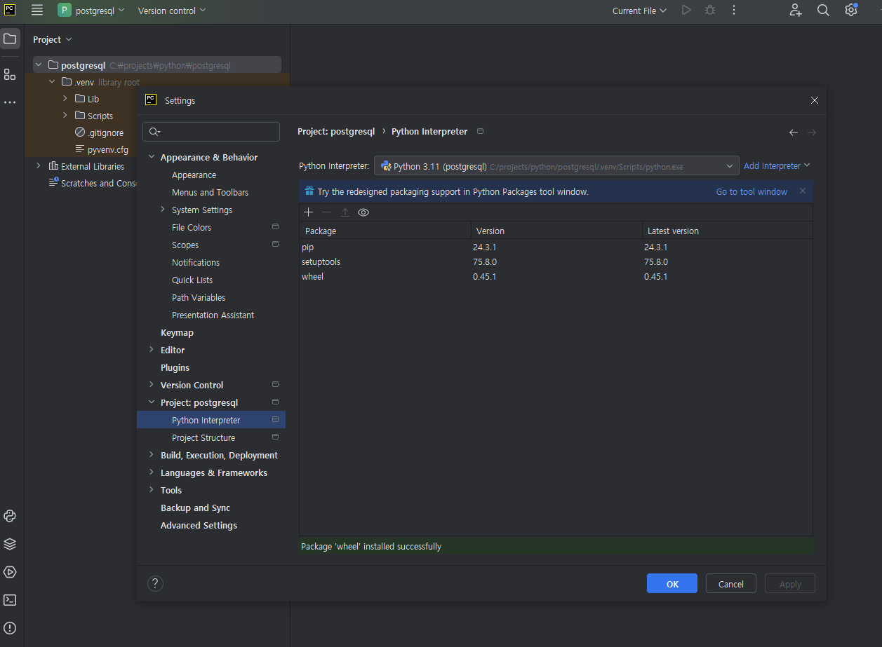
Task: Open the Python Interpreter combo box
Action: [556, 166]
